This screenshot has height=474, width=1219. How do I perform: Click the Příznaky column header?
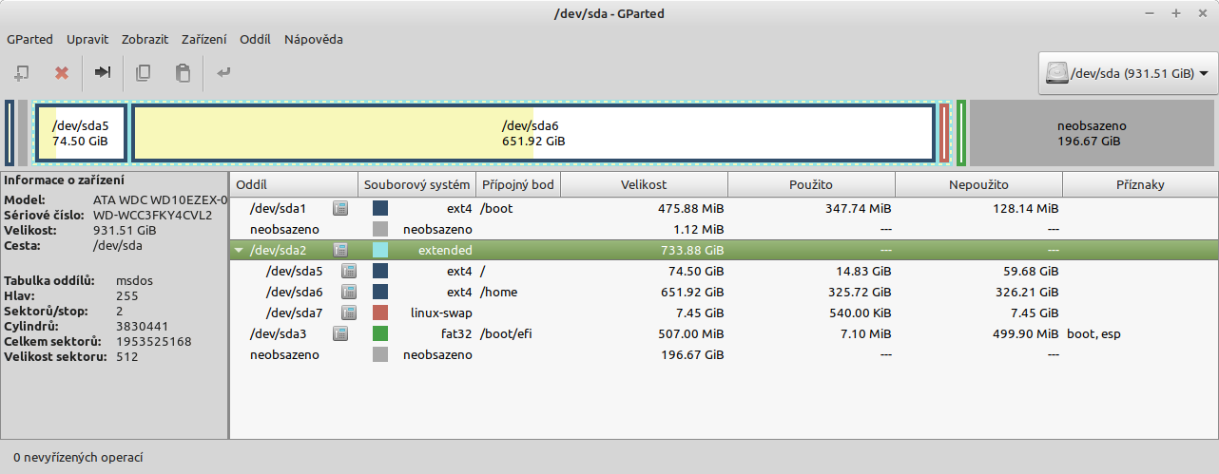1141,184
